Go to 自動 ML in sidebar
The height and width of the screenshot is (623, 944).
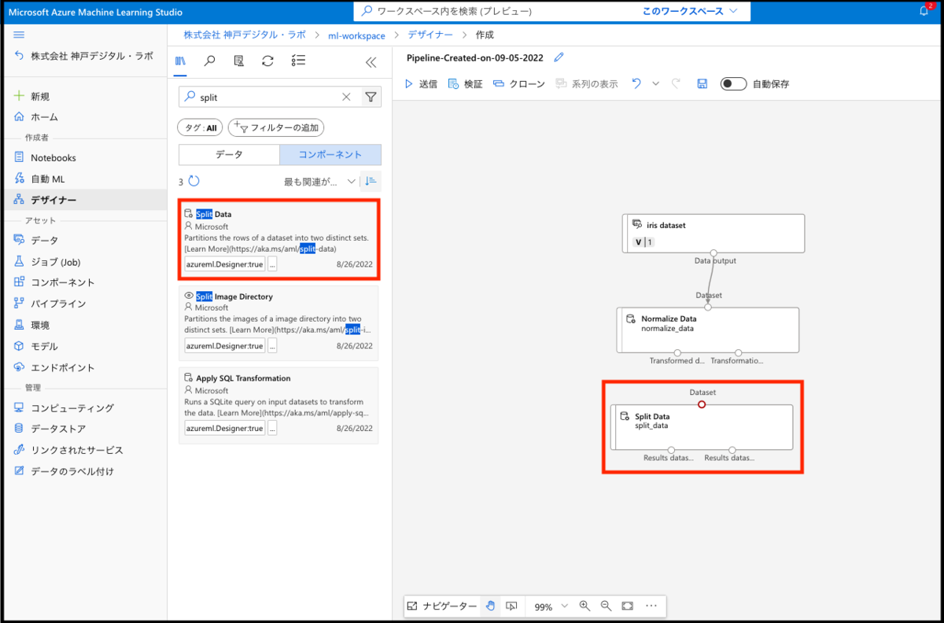pos(47,179)
